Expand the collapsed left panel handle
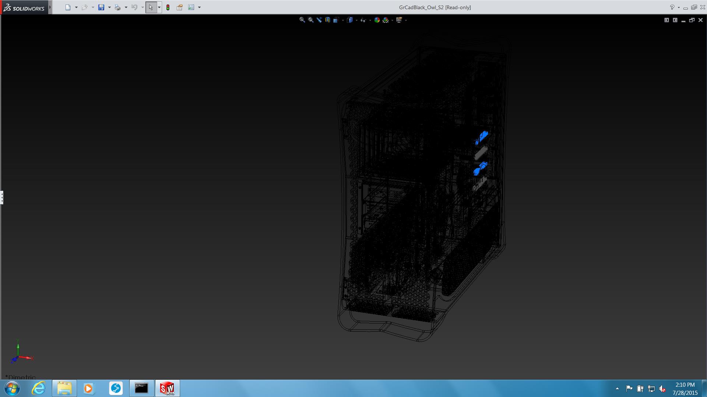This screenshot has width=707, height=397. tap(2, 197)
